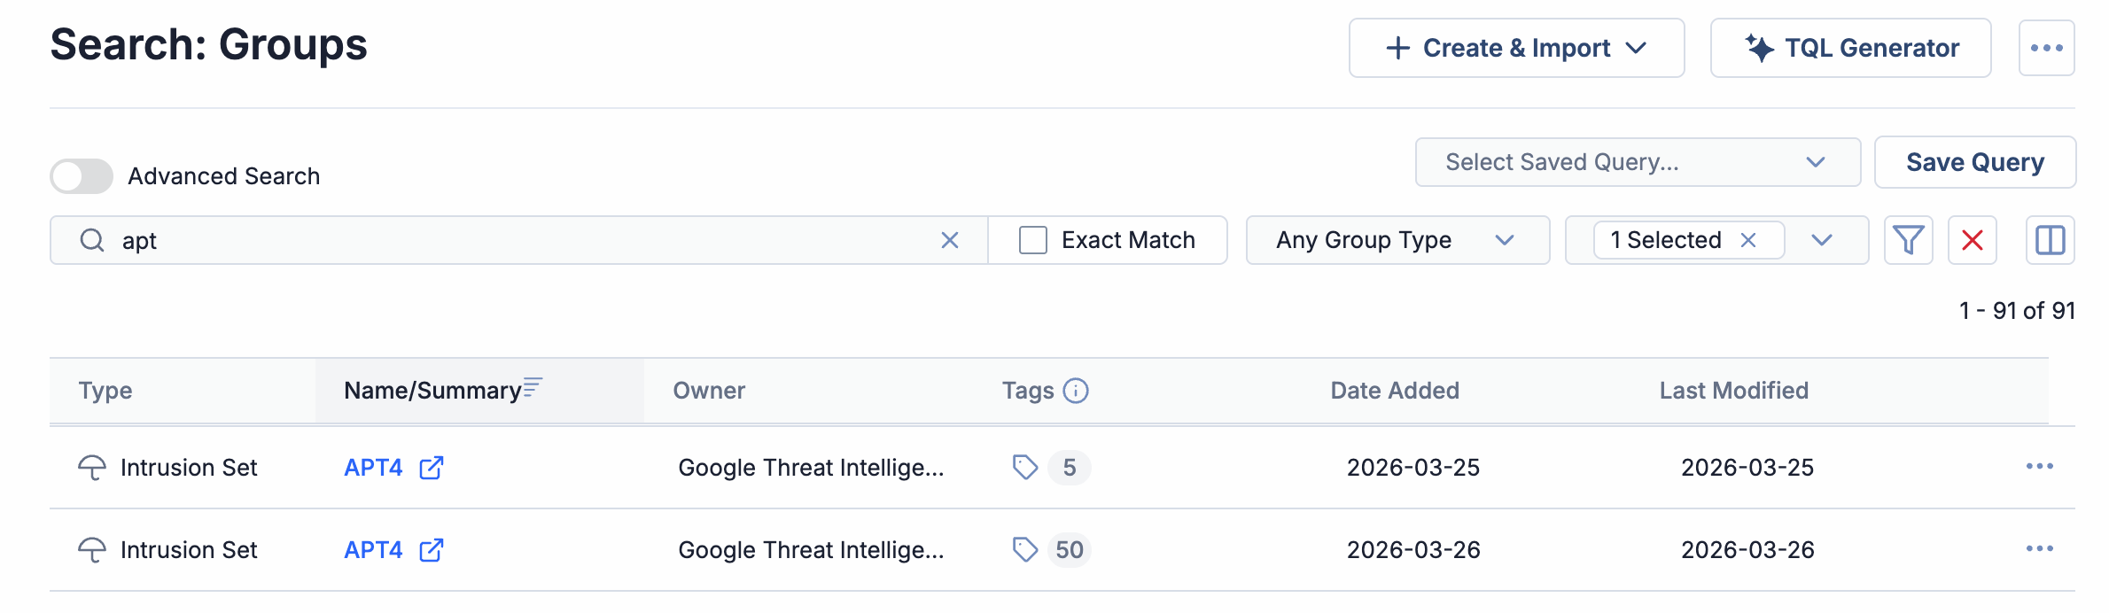This screenshot has width=2109, height=613.
Task: Open the top-right ellipsis overflow menu
Action: pos(2046,48)
